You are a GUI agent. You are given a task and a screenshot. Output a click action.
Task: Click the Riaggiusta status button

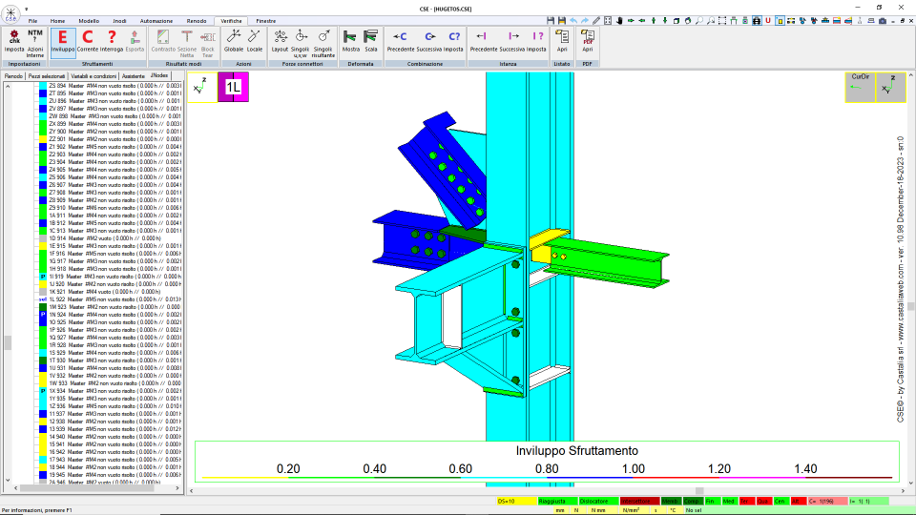[557, 501]
